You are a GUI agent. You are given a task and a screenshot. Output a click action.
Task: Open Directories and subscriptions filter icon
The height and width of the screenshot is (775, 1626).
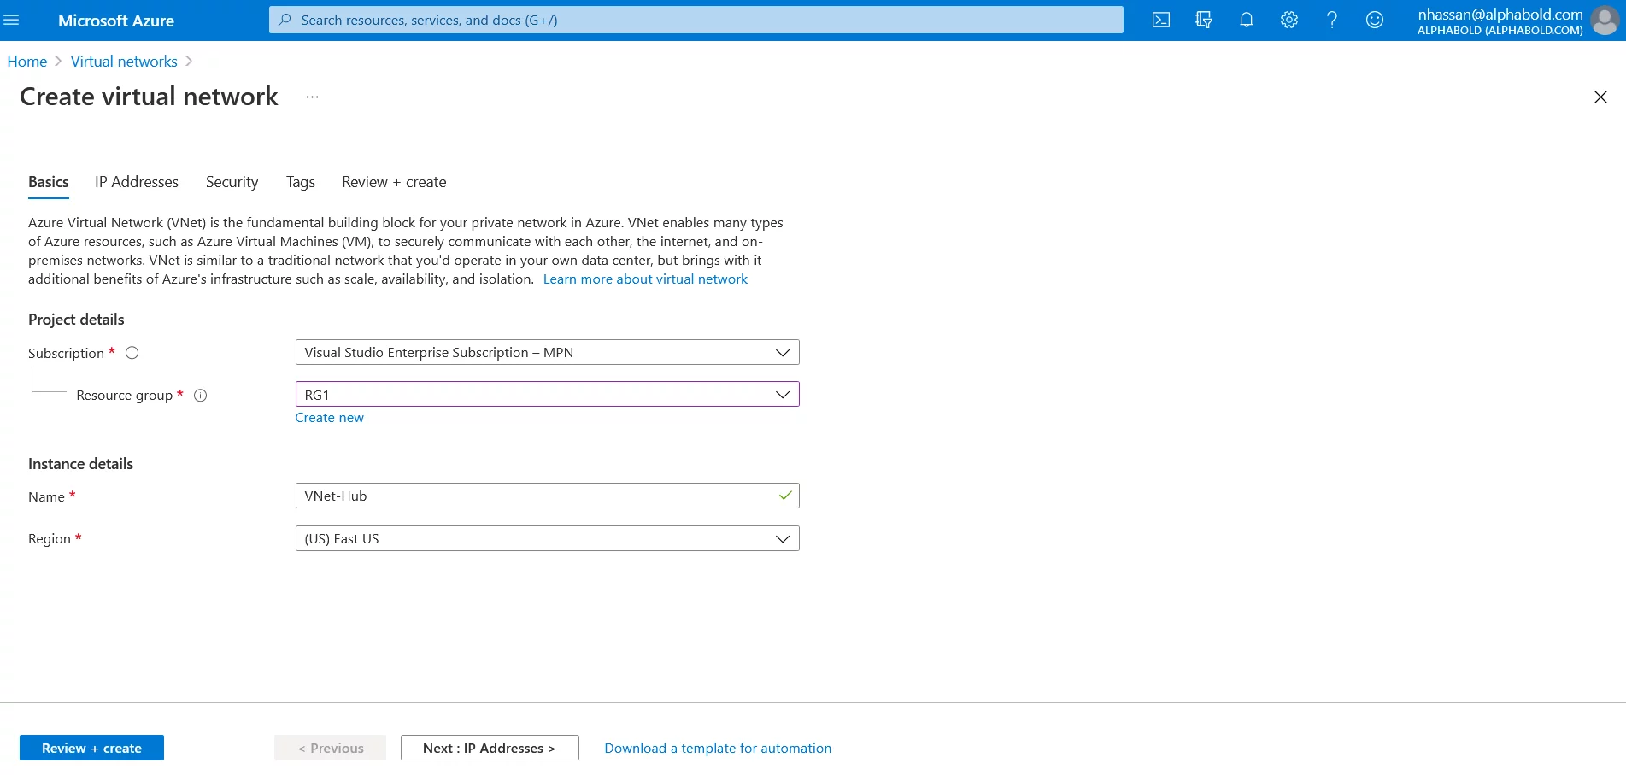[1203, 20]
